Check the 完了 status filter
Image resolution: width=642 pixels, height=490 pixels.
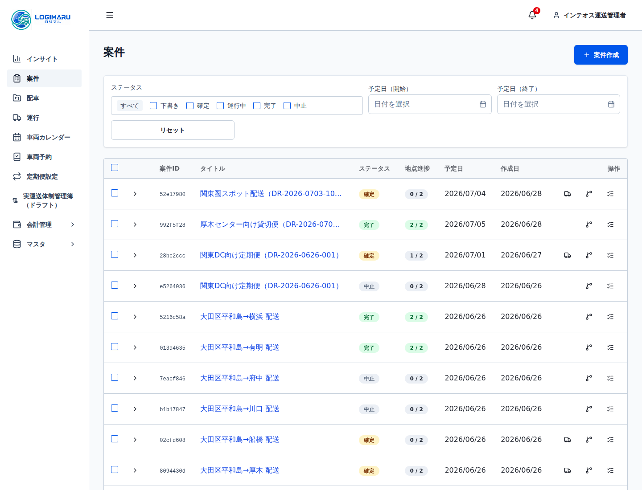tap(257, 106)
